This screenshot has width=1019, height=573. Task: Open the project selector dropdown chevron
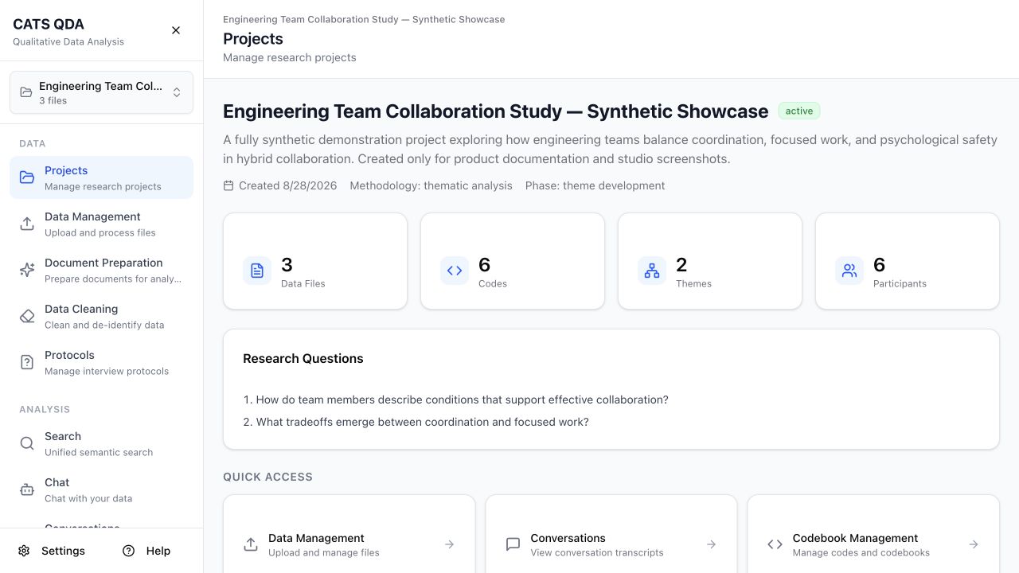(x=177, y=92)
